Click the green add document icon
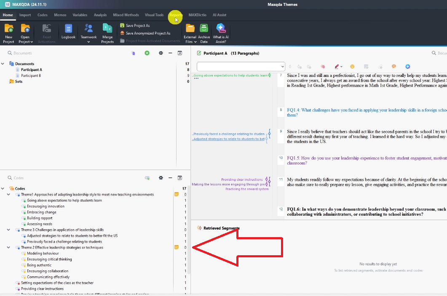 [x=147, y=53]
